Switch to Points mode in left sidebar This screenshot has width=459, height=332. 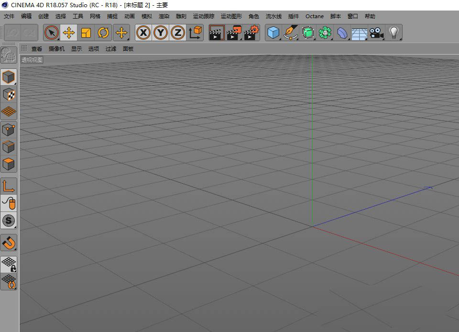click(x=9, y=129)
